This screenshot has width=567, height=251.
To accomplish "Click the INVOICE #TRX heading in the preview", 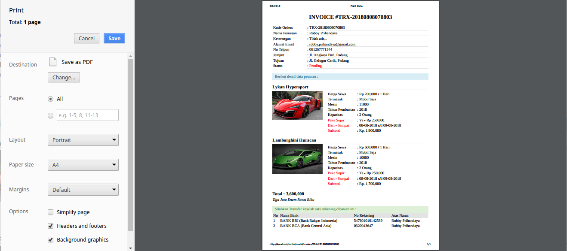I will coord(350,17).
